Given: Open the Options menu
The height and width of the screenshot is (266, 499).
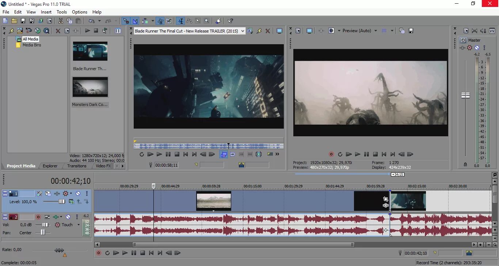Looking at the screenshot, I should pyautogui.click(x=80, y=12).
